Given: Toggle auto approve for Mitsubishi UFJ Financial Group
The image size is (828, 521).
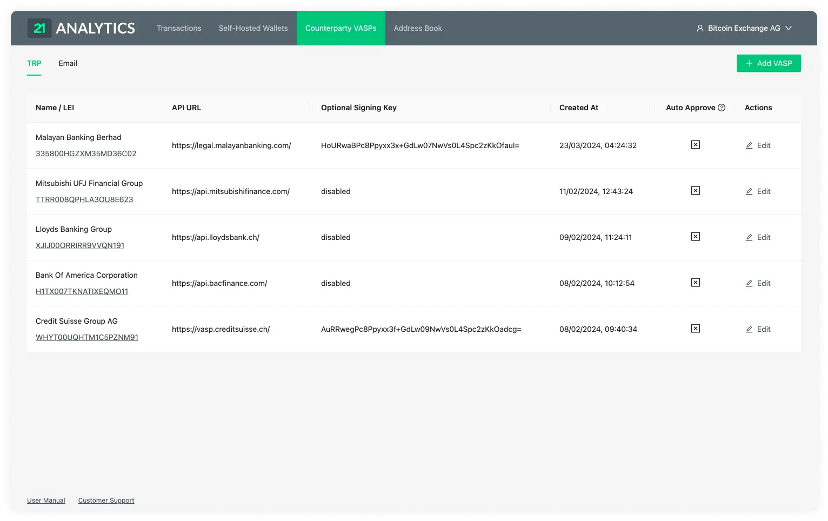Looking at the screenshot, I should click(x=696, y=191).
